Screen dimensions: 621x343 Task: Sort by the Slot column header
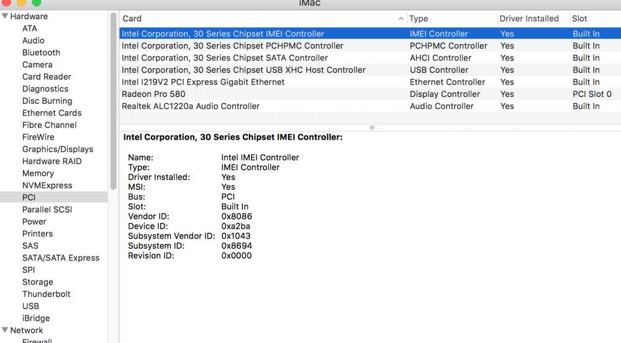[x=579, y=19]
